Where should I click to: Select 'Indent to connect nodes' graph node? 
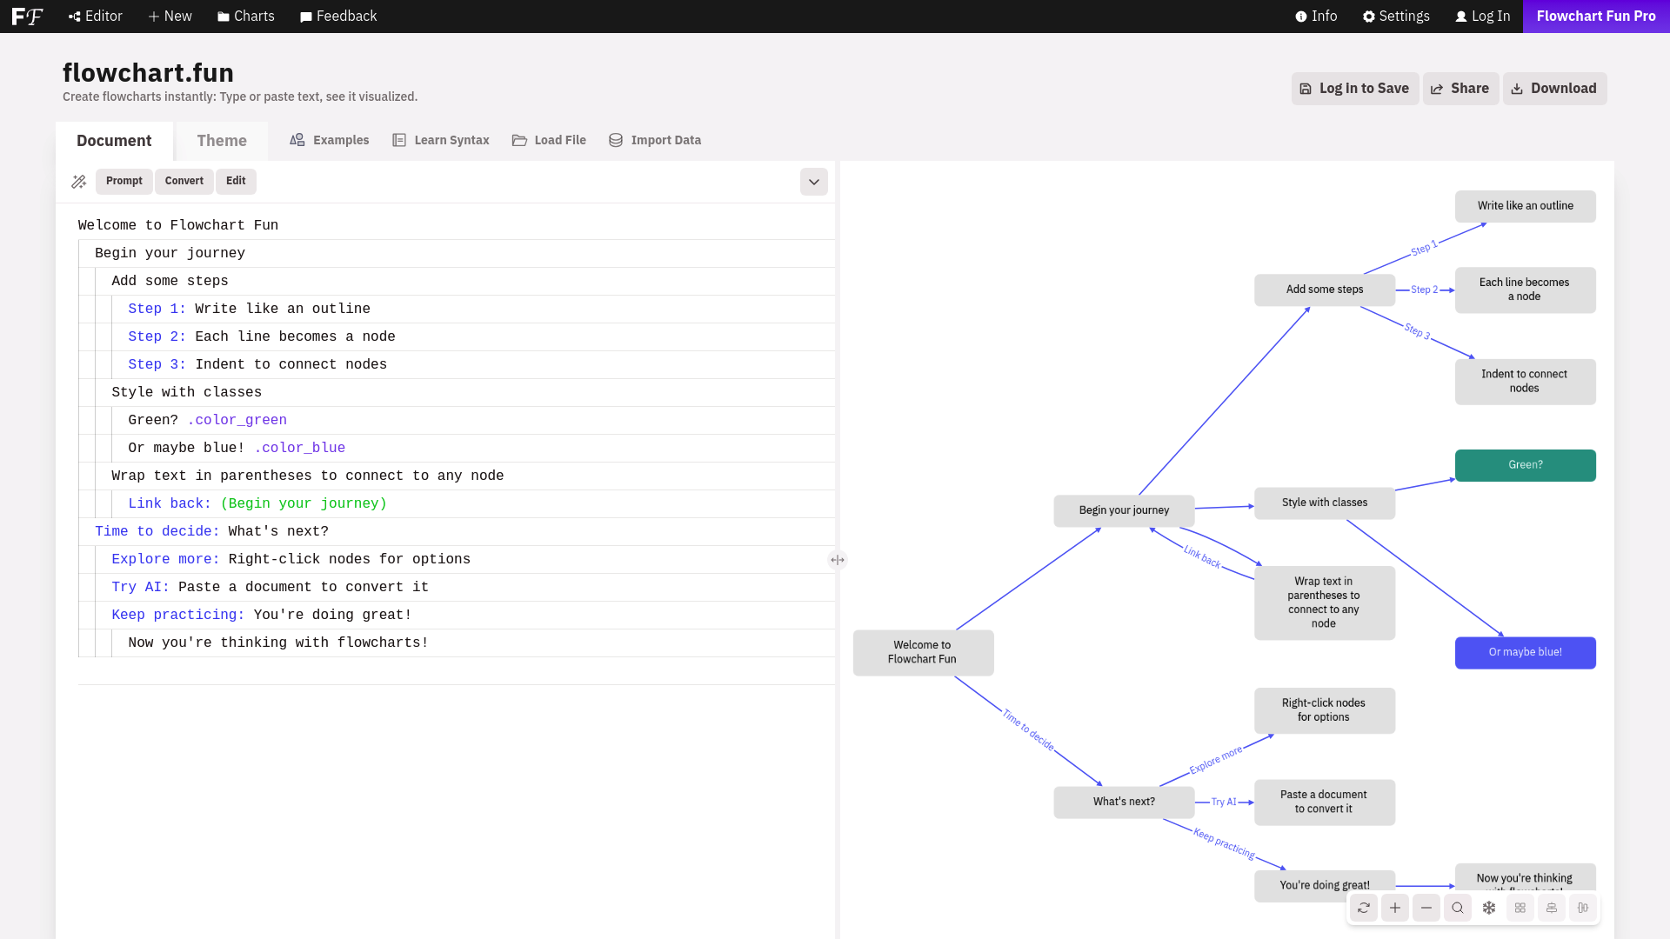point(1525,382)
